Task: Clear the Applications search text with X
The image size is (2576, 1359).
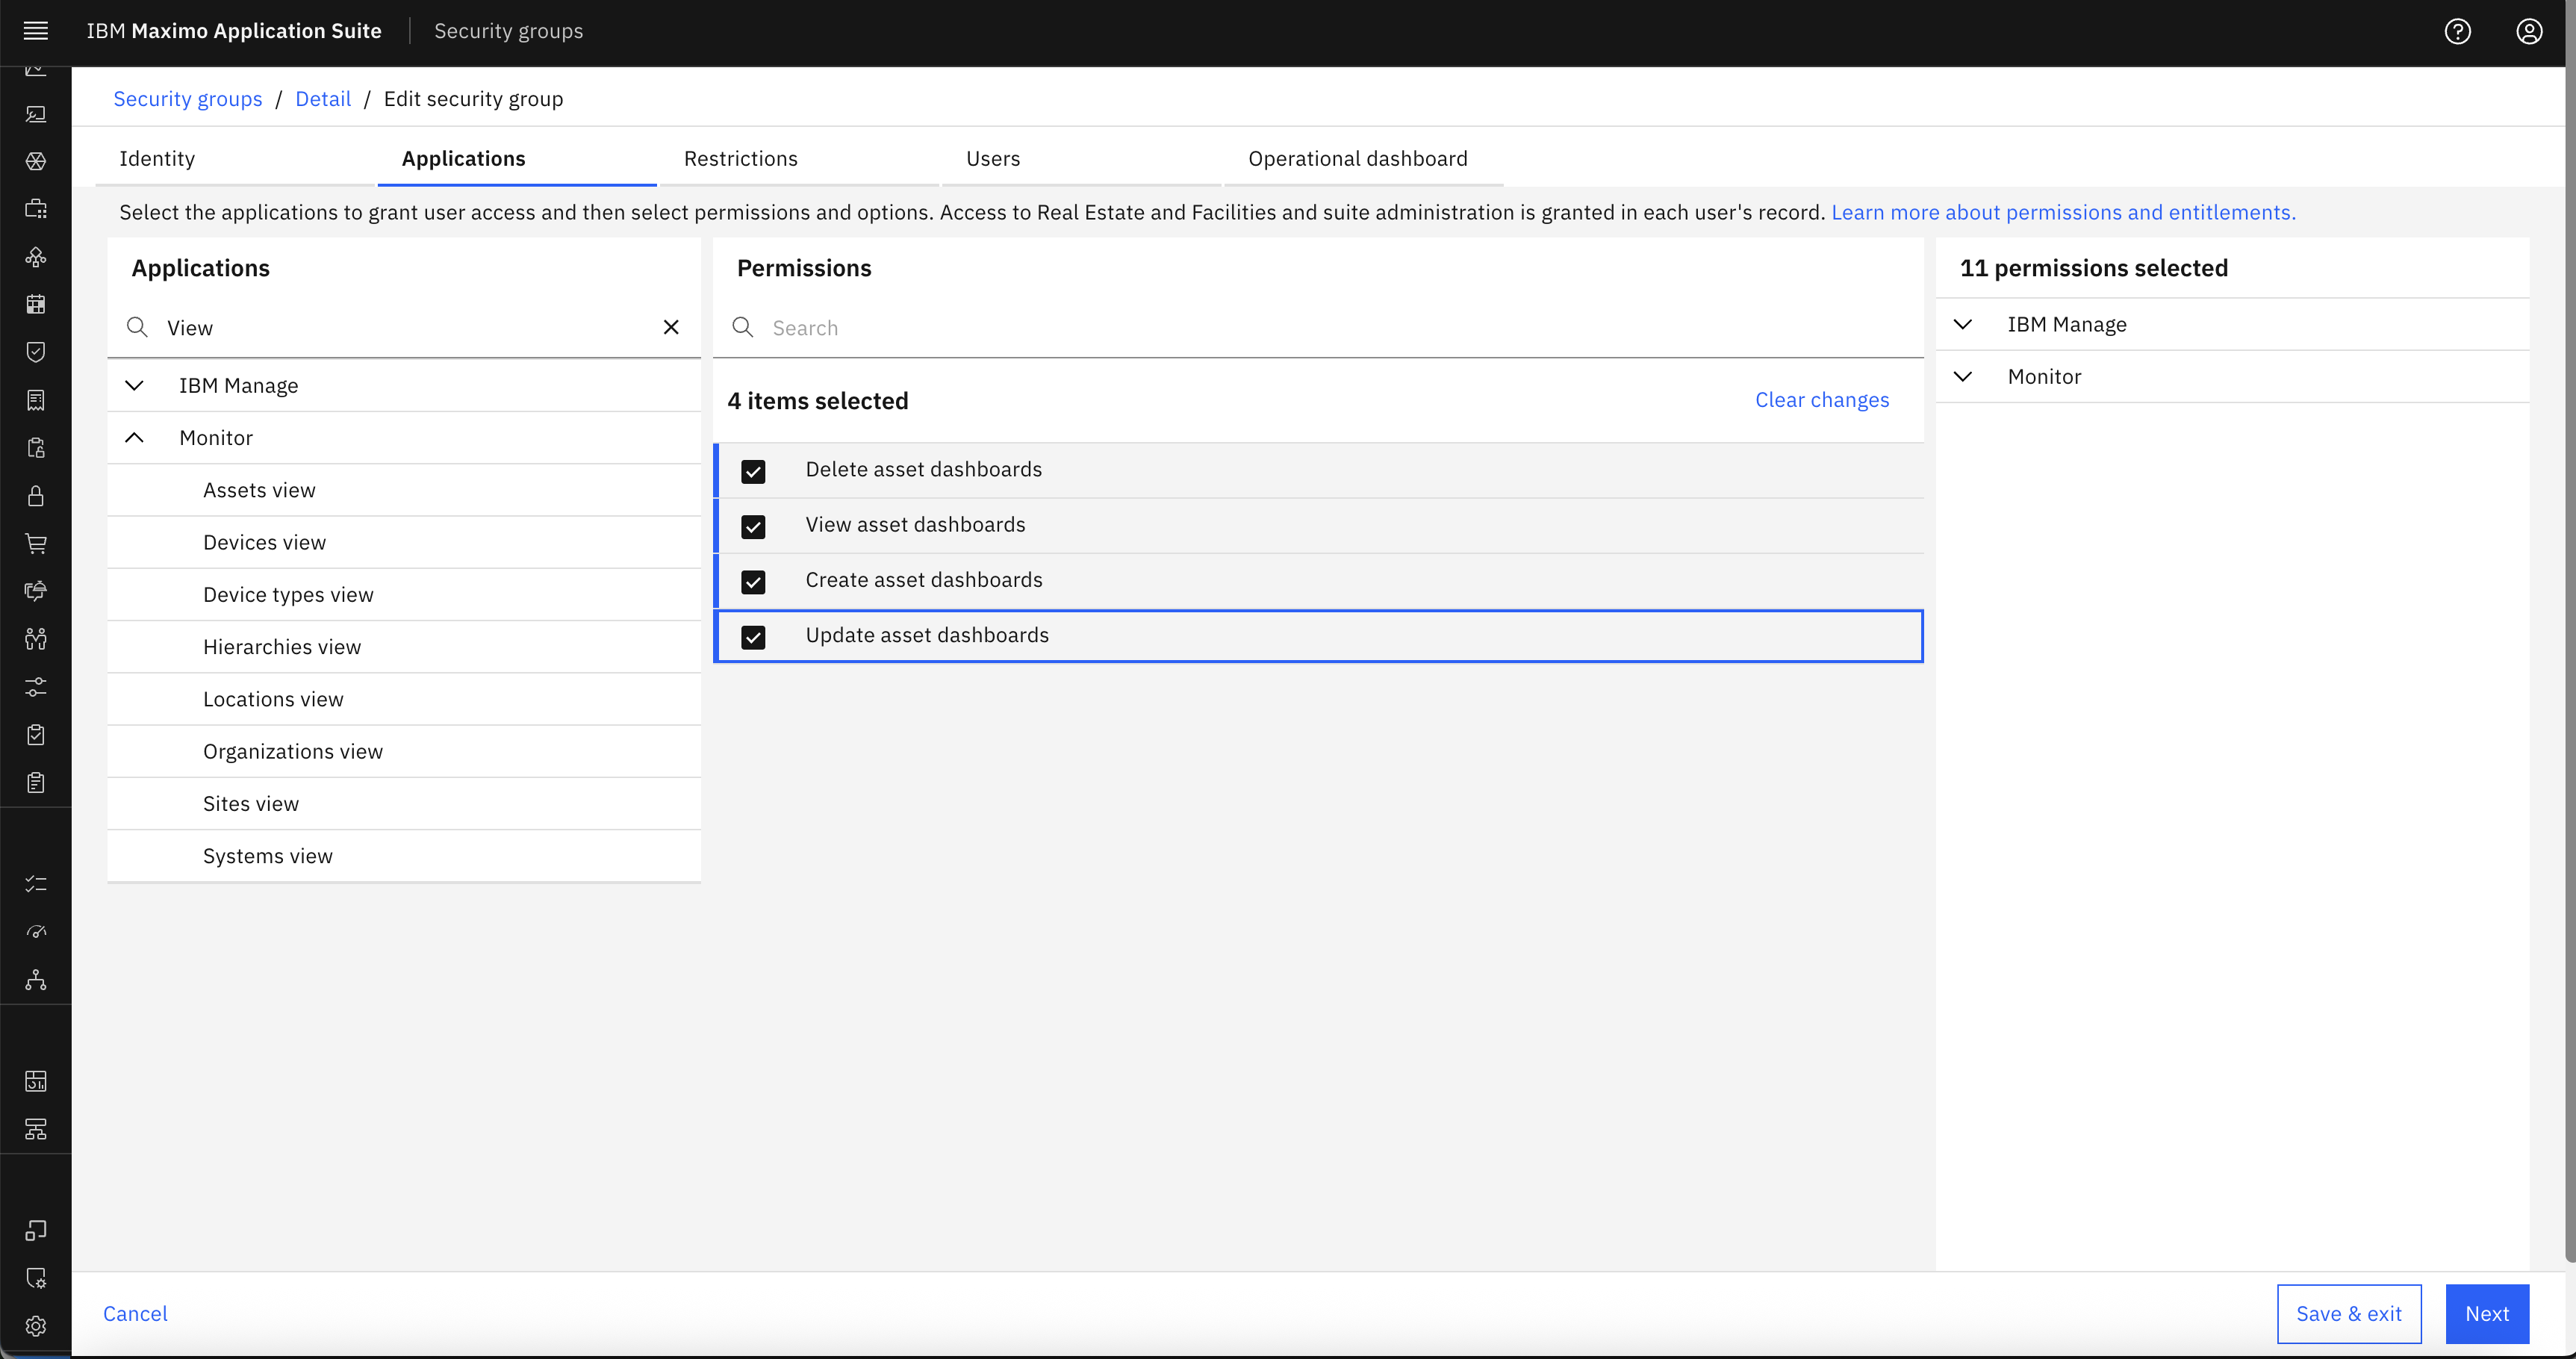Action: click(x=671, y=327)
